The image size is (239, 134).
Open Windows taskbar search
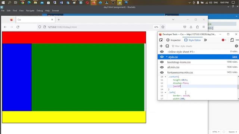tap(9, 3)
